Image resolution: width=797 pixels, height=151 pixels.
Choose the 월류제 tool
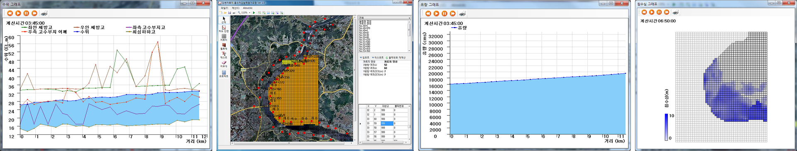tap(224, 46)
